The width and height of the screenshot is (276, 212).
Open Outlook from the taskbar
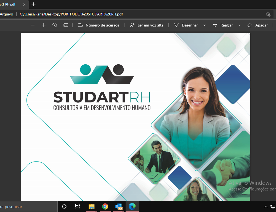[x=119, y=206]
